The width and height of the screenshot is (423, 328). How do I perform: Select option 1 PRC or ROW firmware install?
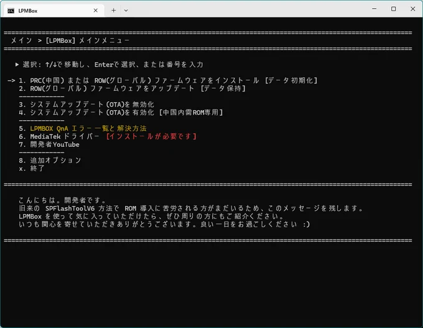(x=168, y=80)
